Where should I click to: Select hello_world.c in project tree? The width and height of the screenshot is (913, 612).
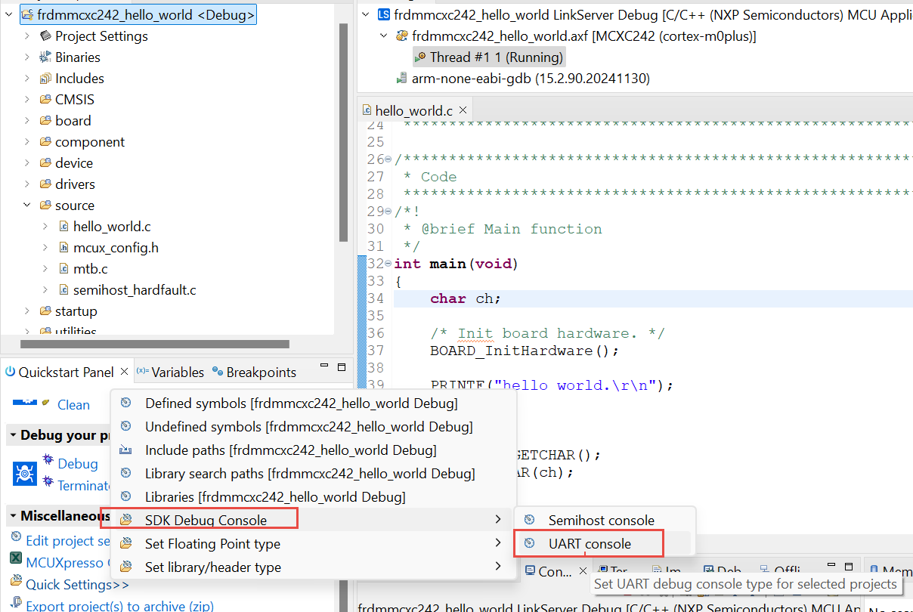112,226
